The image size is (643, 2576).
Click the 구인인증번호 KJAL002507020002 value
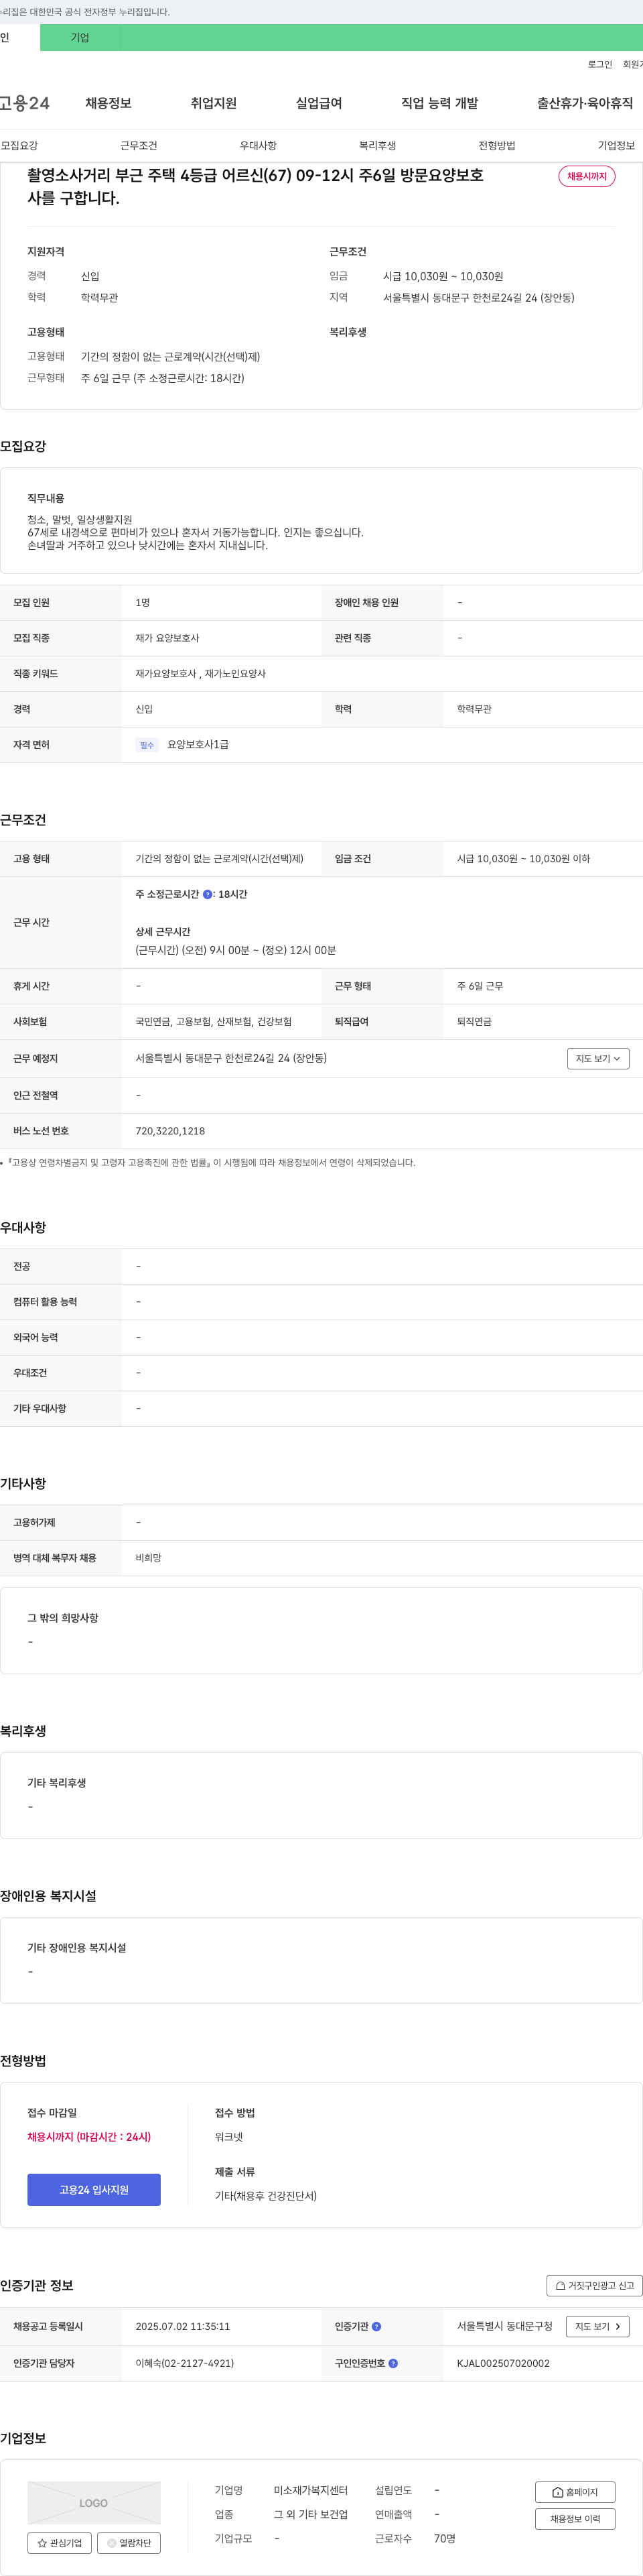tap(503, 2363)
